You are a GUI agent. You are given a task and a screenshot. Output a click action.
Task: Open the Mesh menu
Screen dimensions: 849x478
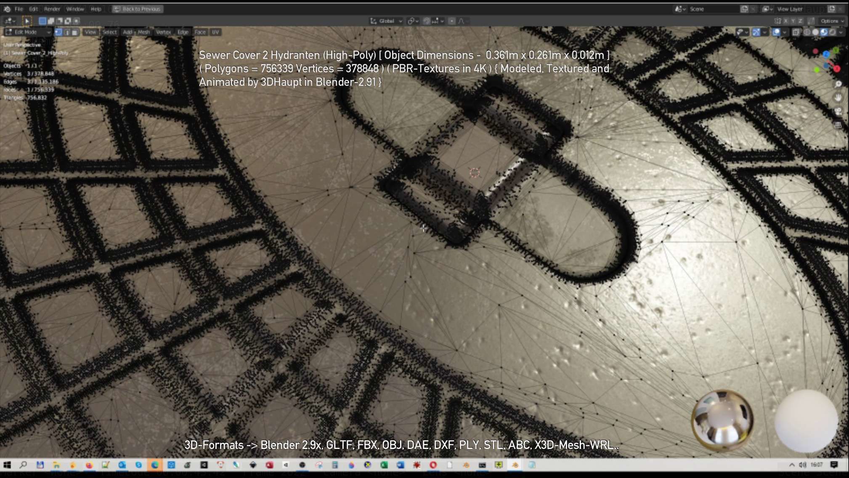point(144,32)
